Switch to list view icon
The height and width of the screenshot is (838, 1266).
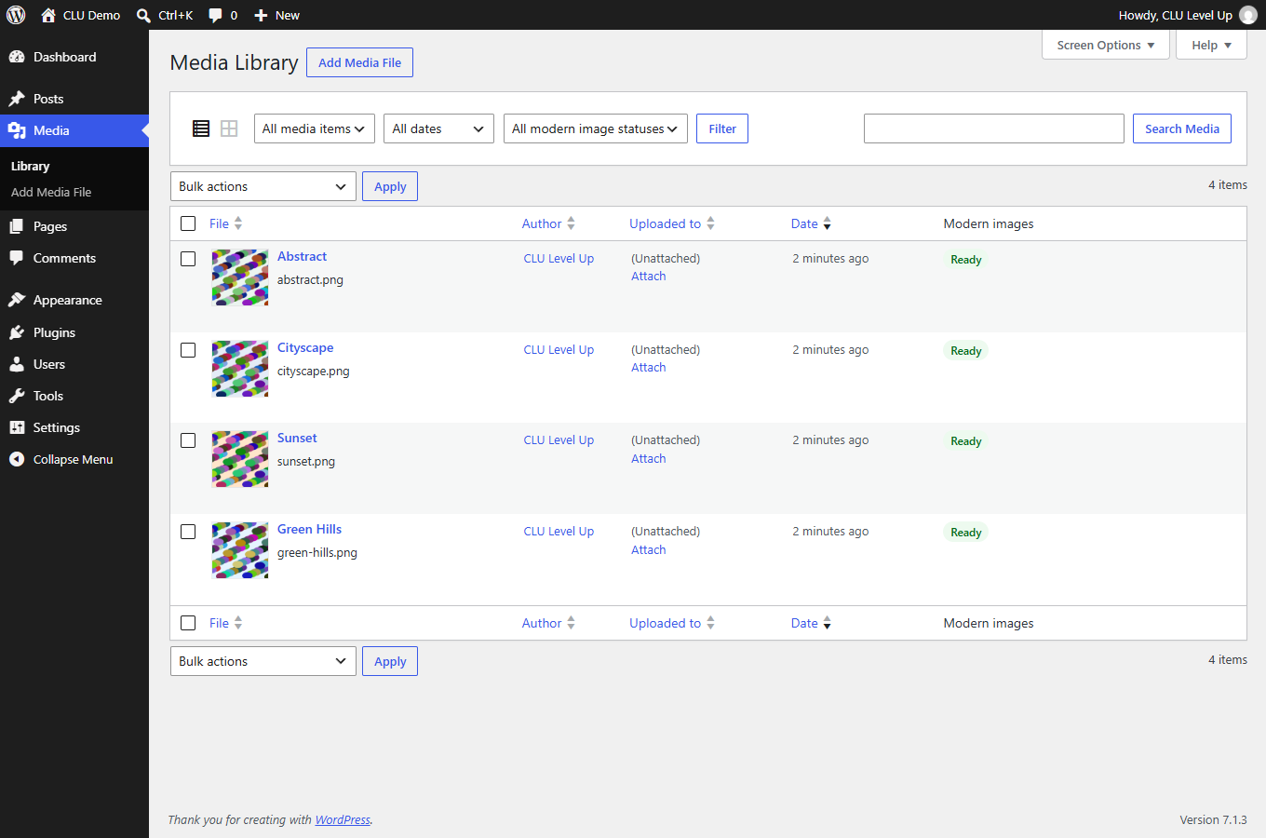click(x=201, y=128)
